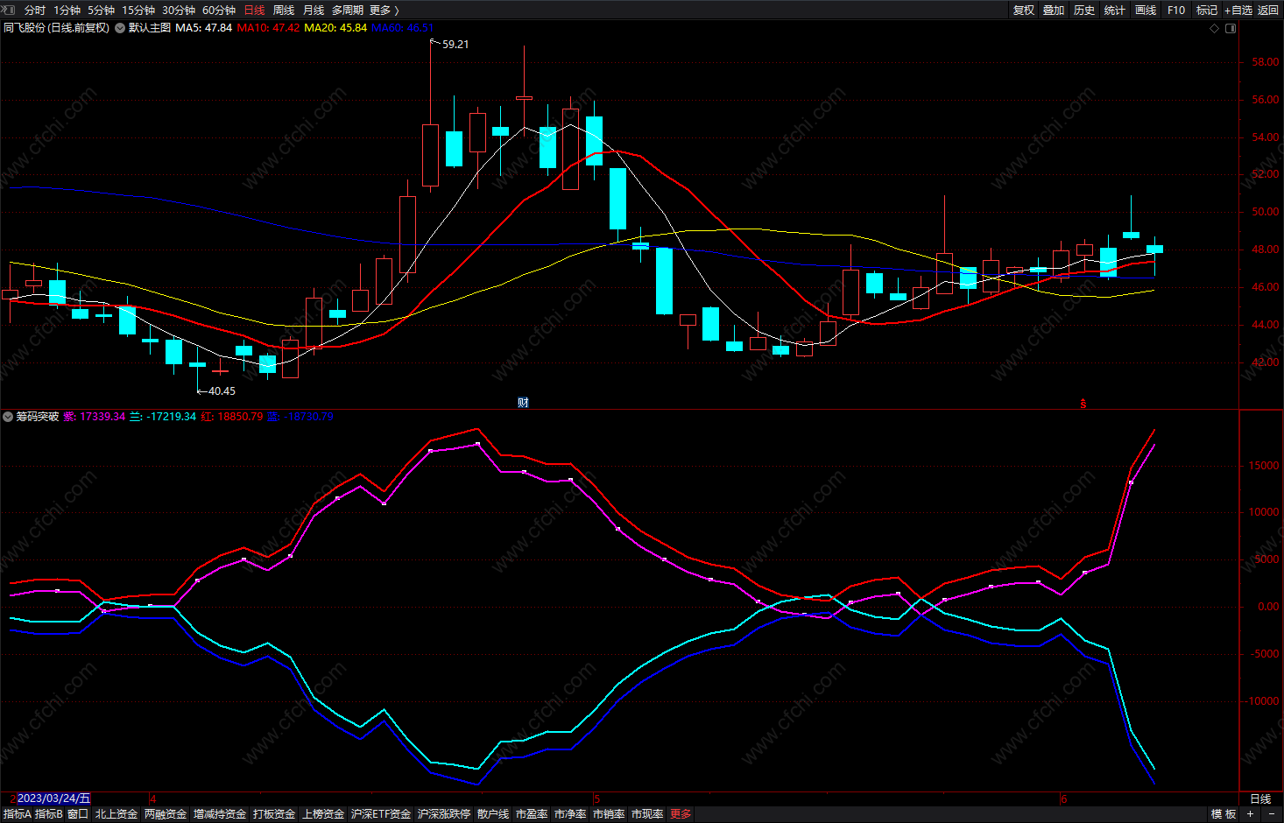Click the diamond icon above the price axis
Viewport: 1284px width, 823px height.
coord(1214,29)
